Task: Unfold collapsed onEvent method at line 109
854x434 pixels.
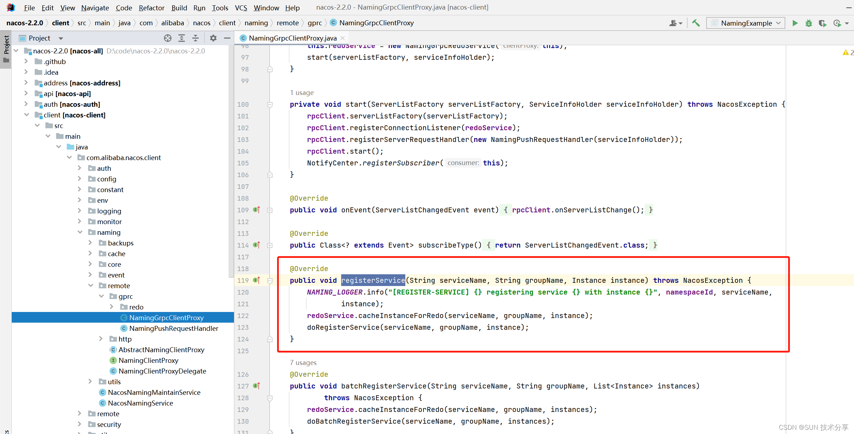Action: coord(270,210)
